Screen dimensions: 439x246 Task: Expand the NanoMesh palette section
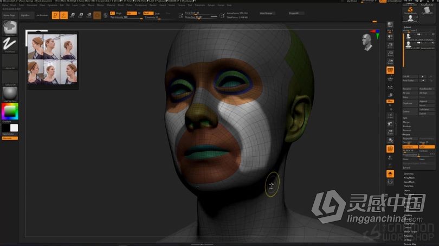click(x=409, y=182)
